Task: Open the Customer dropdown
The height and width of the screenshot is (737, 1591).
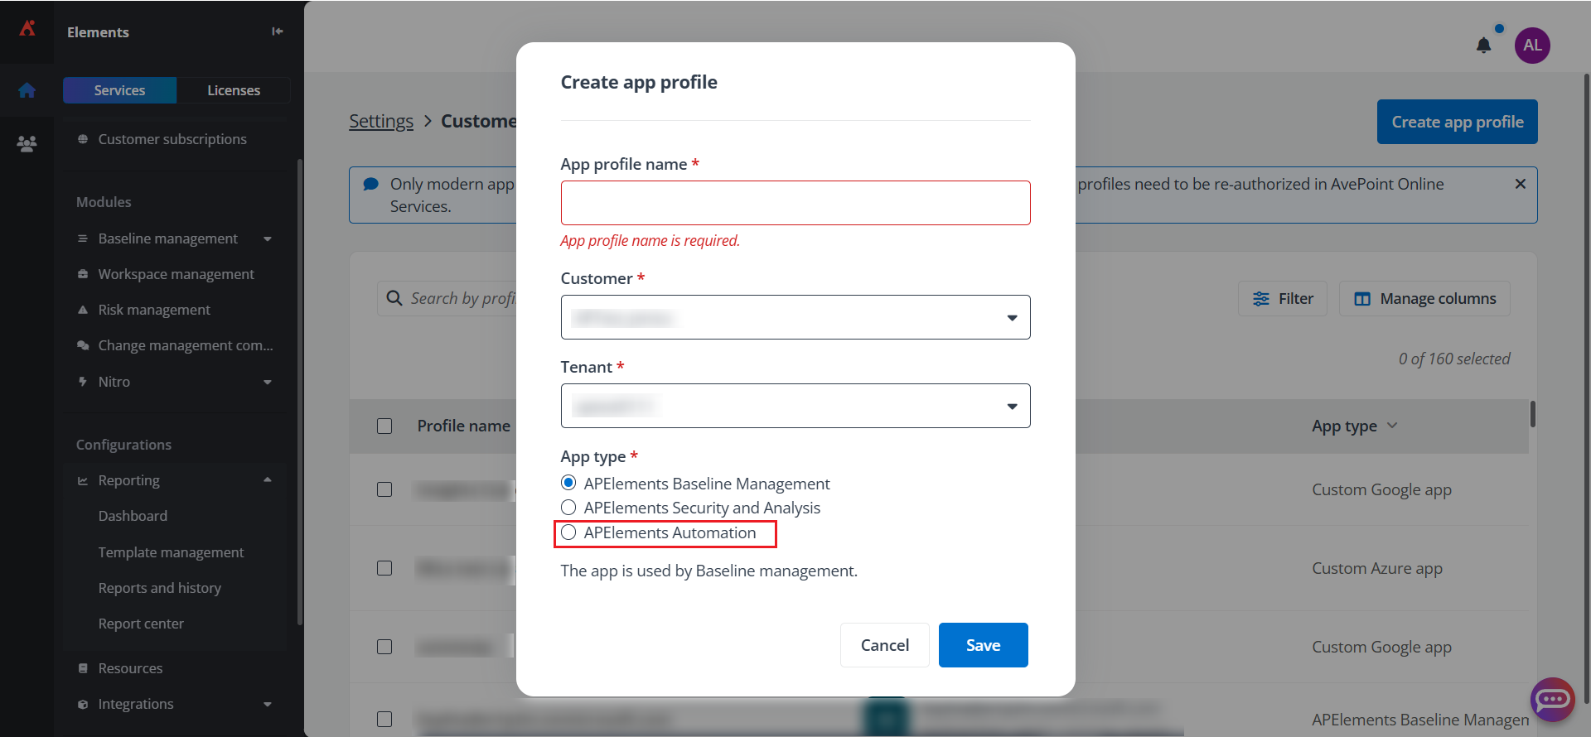Action: (x=795, y=317)
